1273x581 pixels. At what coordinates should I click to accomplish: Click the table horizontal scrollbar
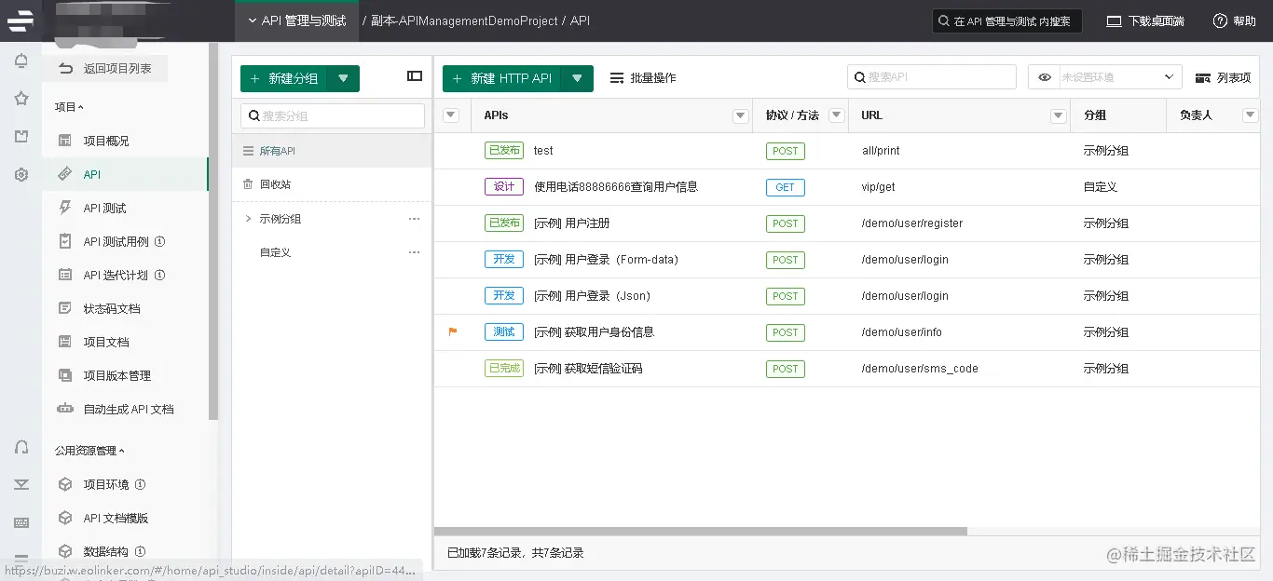pos(701,531)
